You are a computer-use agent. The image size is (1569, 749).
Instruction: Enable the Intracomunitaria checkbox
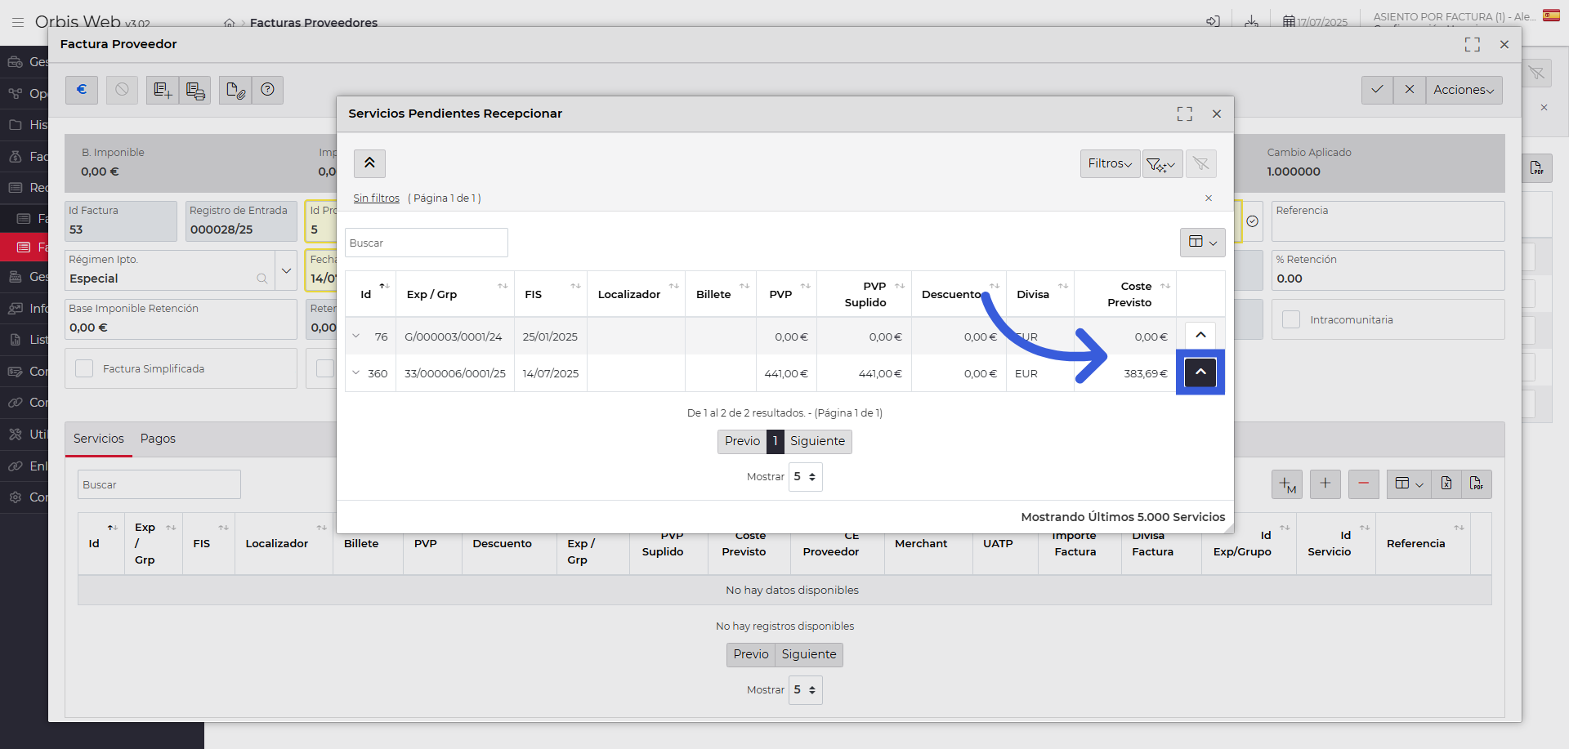[1291, 319]
